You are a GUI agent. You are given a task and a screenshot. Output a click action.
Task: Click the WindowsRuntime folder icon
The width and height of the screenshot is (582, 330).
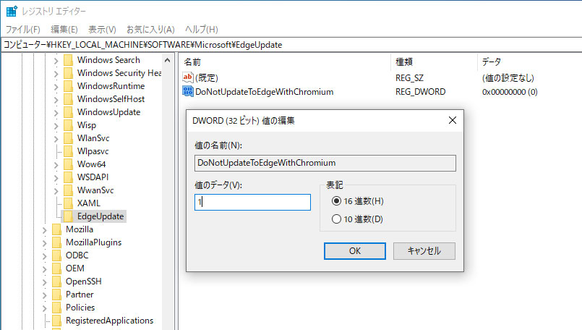(68, 86)
